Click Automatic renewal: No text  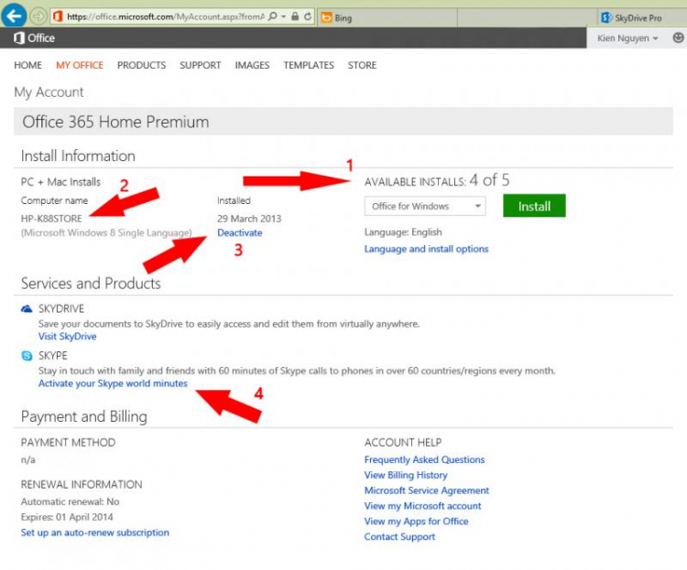[71, 501]
